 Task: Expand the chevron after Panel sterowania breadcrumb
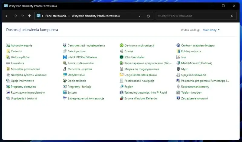click(69, 16)
